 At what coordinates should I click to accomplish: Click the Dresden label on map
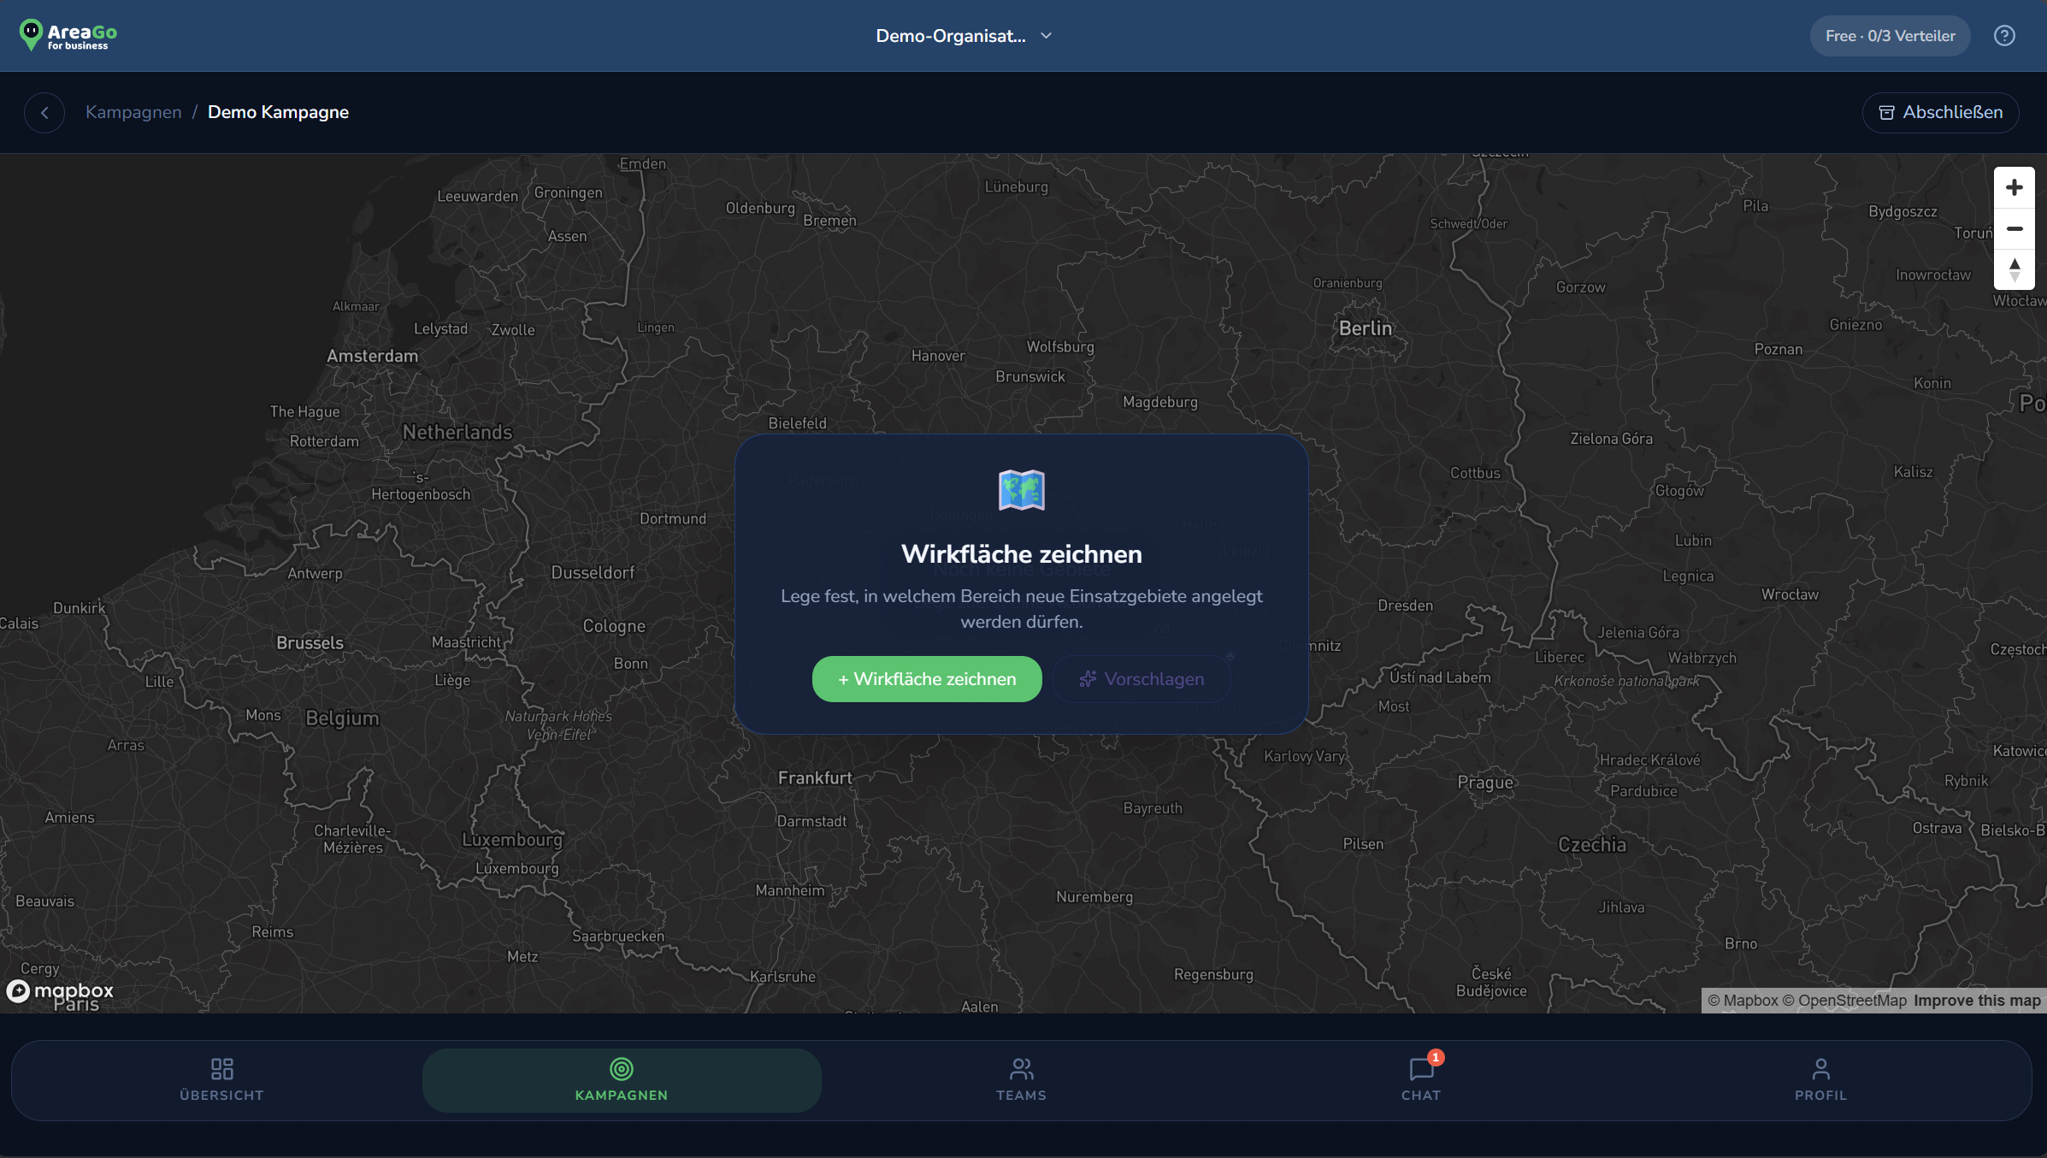(x=1405, y=606)
